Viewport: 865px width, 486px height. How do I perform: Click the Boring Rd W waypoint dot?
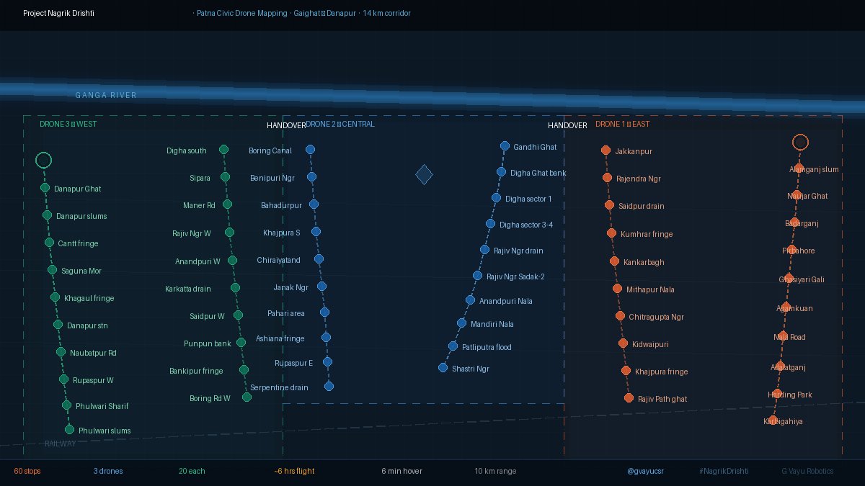click(247, 397)
